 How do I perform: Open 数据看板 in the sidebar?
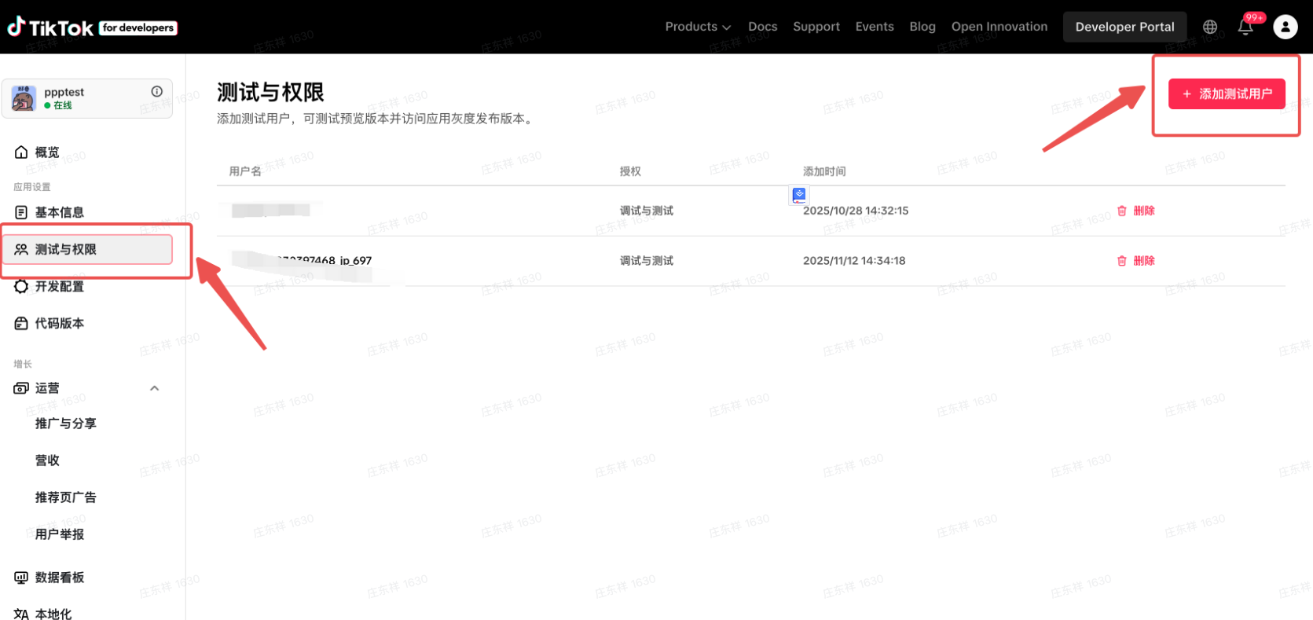point(59,578)
